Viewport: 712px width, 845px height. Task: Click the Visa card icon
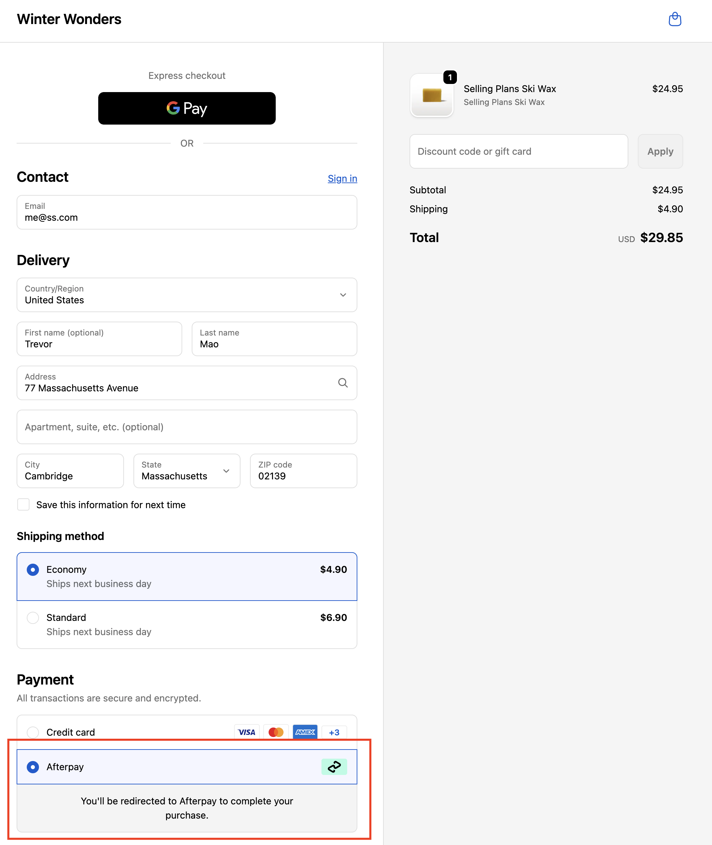pos(247,732)
